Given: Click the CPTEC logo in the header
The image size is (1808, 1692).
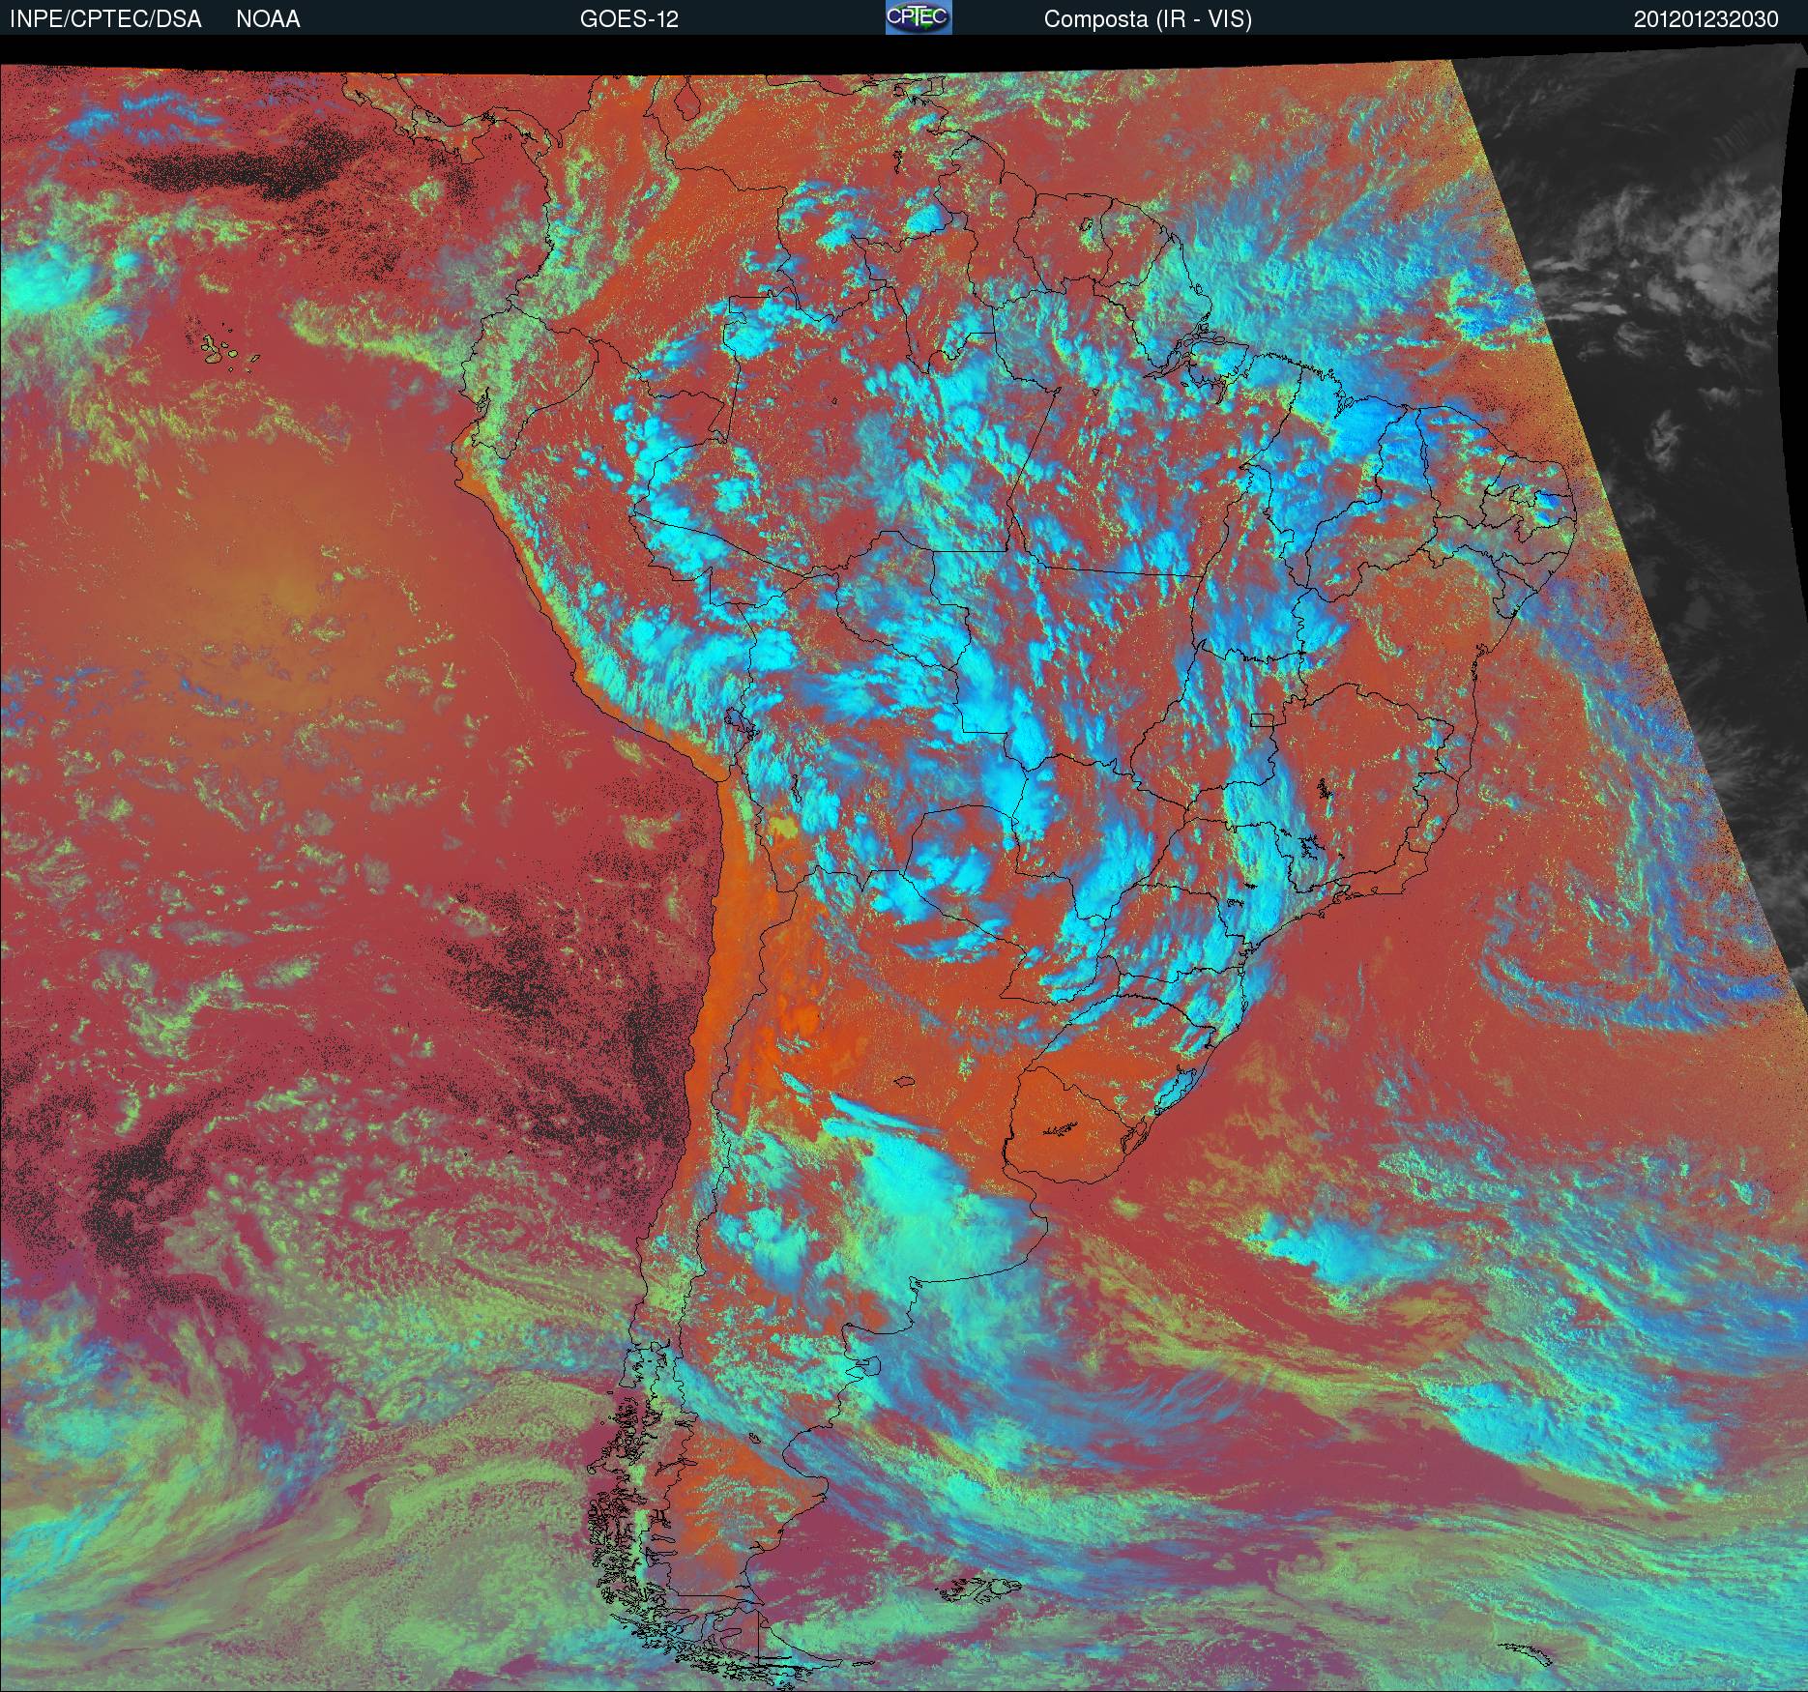Looking at the screenshot, I should pyautogui.click(x=918, y=17).
